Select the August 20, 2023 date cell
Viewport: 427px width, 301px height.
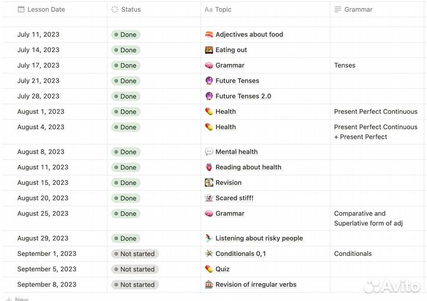[43, 198]
